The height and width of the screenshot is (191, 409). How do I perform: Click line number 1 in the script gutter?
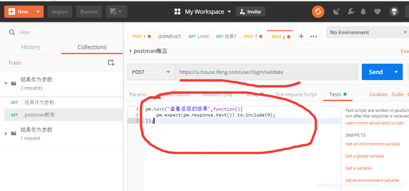pyautogui.click(x=137, y=109)
